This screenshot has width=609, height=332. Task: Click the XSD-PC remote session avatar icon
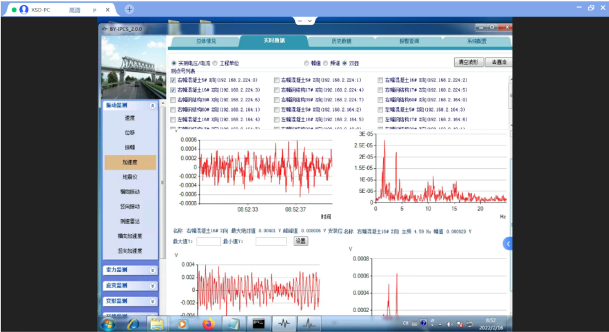24,10
